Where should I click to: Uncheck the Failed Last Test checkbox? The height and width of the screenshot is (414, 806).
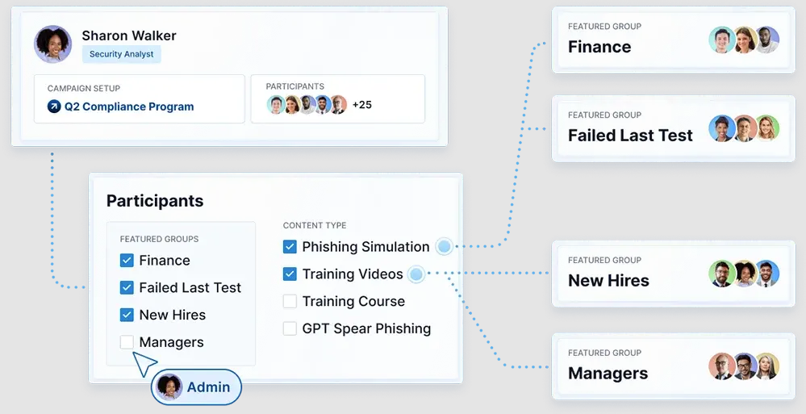(127, 287)
